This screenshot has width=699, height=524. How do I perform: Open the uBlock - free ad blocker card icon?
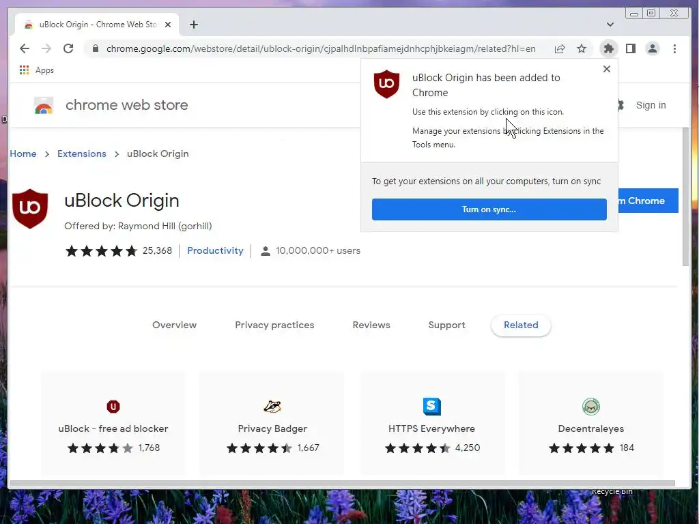point(113,407)
